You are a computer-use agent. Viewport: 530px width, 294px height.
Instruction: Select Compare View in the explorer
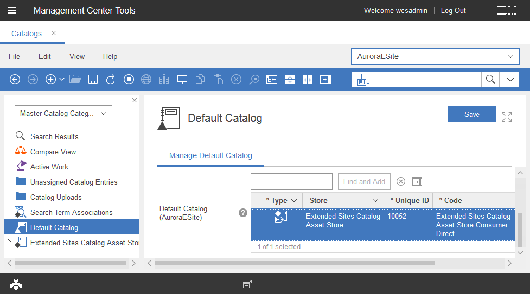[53, 152]
